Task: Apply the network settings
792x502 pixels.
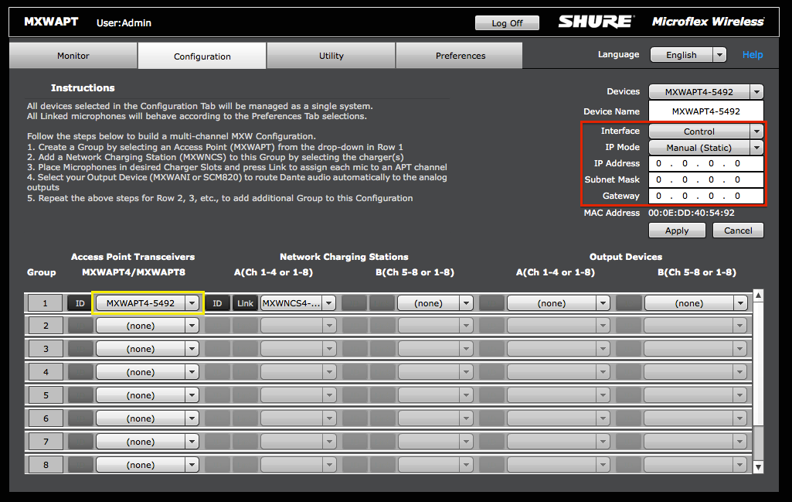Action: tap(677, 231)
